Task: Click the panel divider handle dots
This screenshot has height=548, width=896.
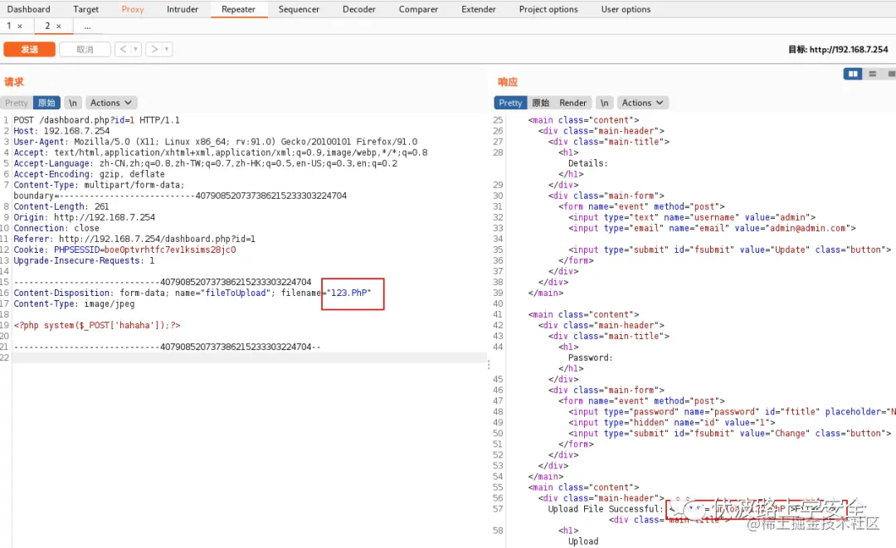Action: (489, 364)
